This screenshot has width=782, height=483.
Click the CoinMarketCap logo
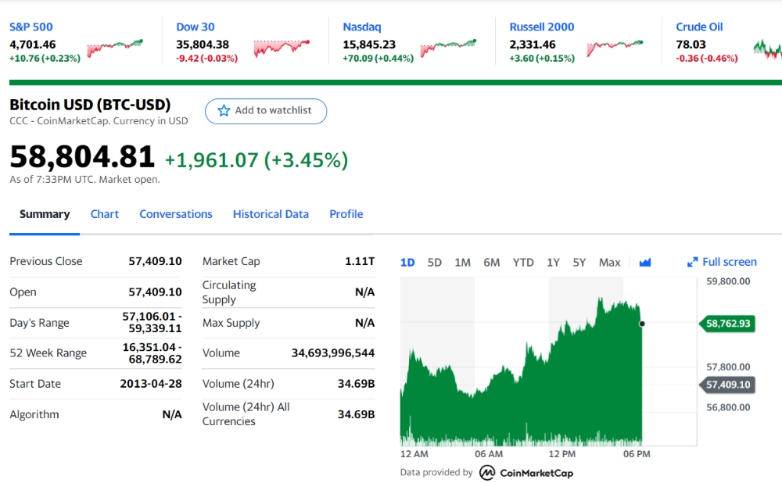pyautogui.click(x=486, y=473)
